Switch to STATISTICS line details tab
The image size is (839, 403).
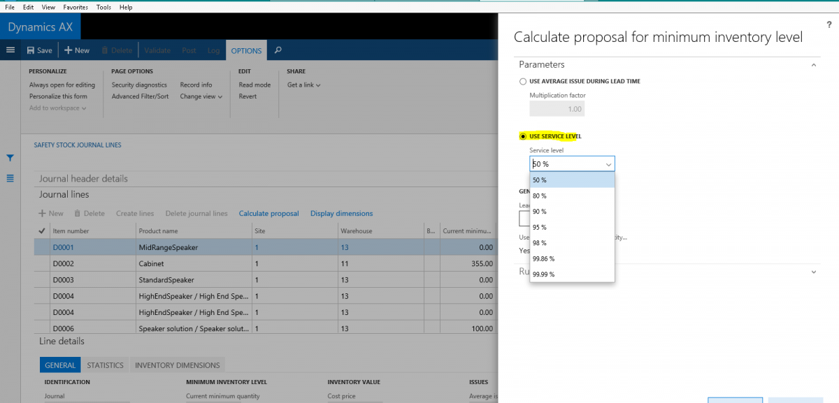[x=105, y=365]
